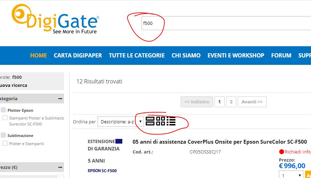Open the FORUM menu item
Image resolution: width=311 pixels, height=178 pixels.
pyautogui.click(x=281, y=55)
